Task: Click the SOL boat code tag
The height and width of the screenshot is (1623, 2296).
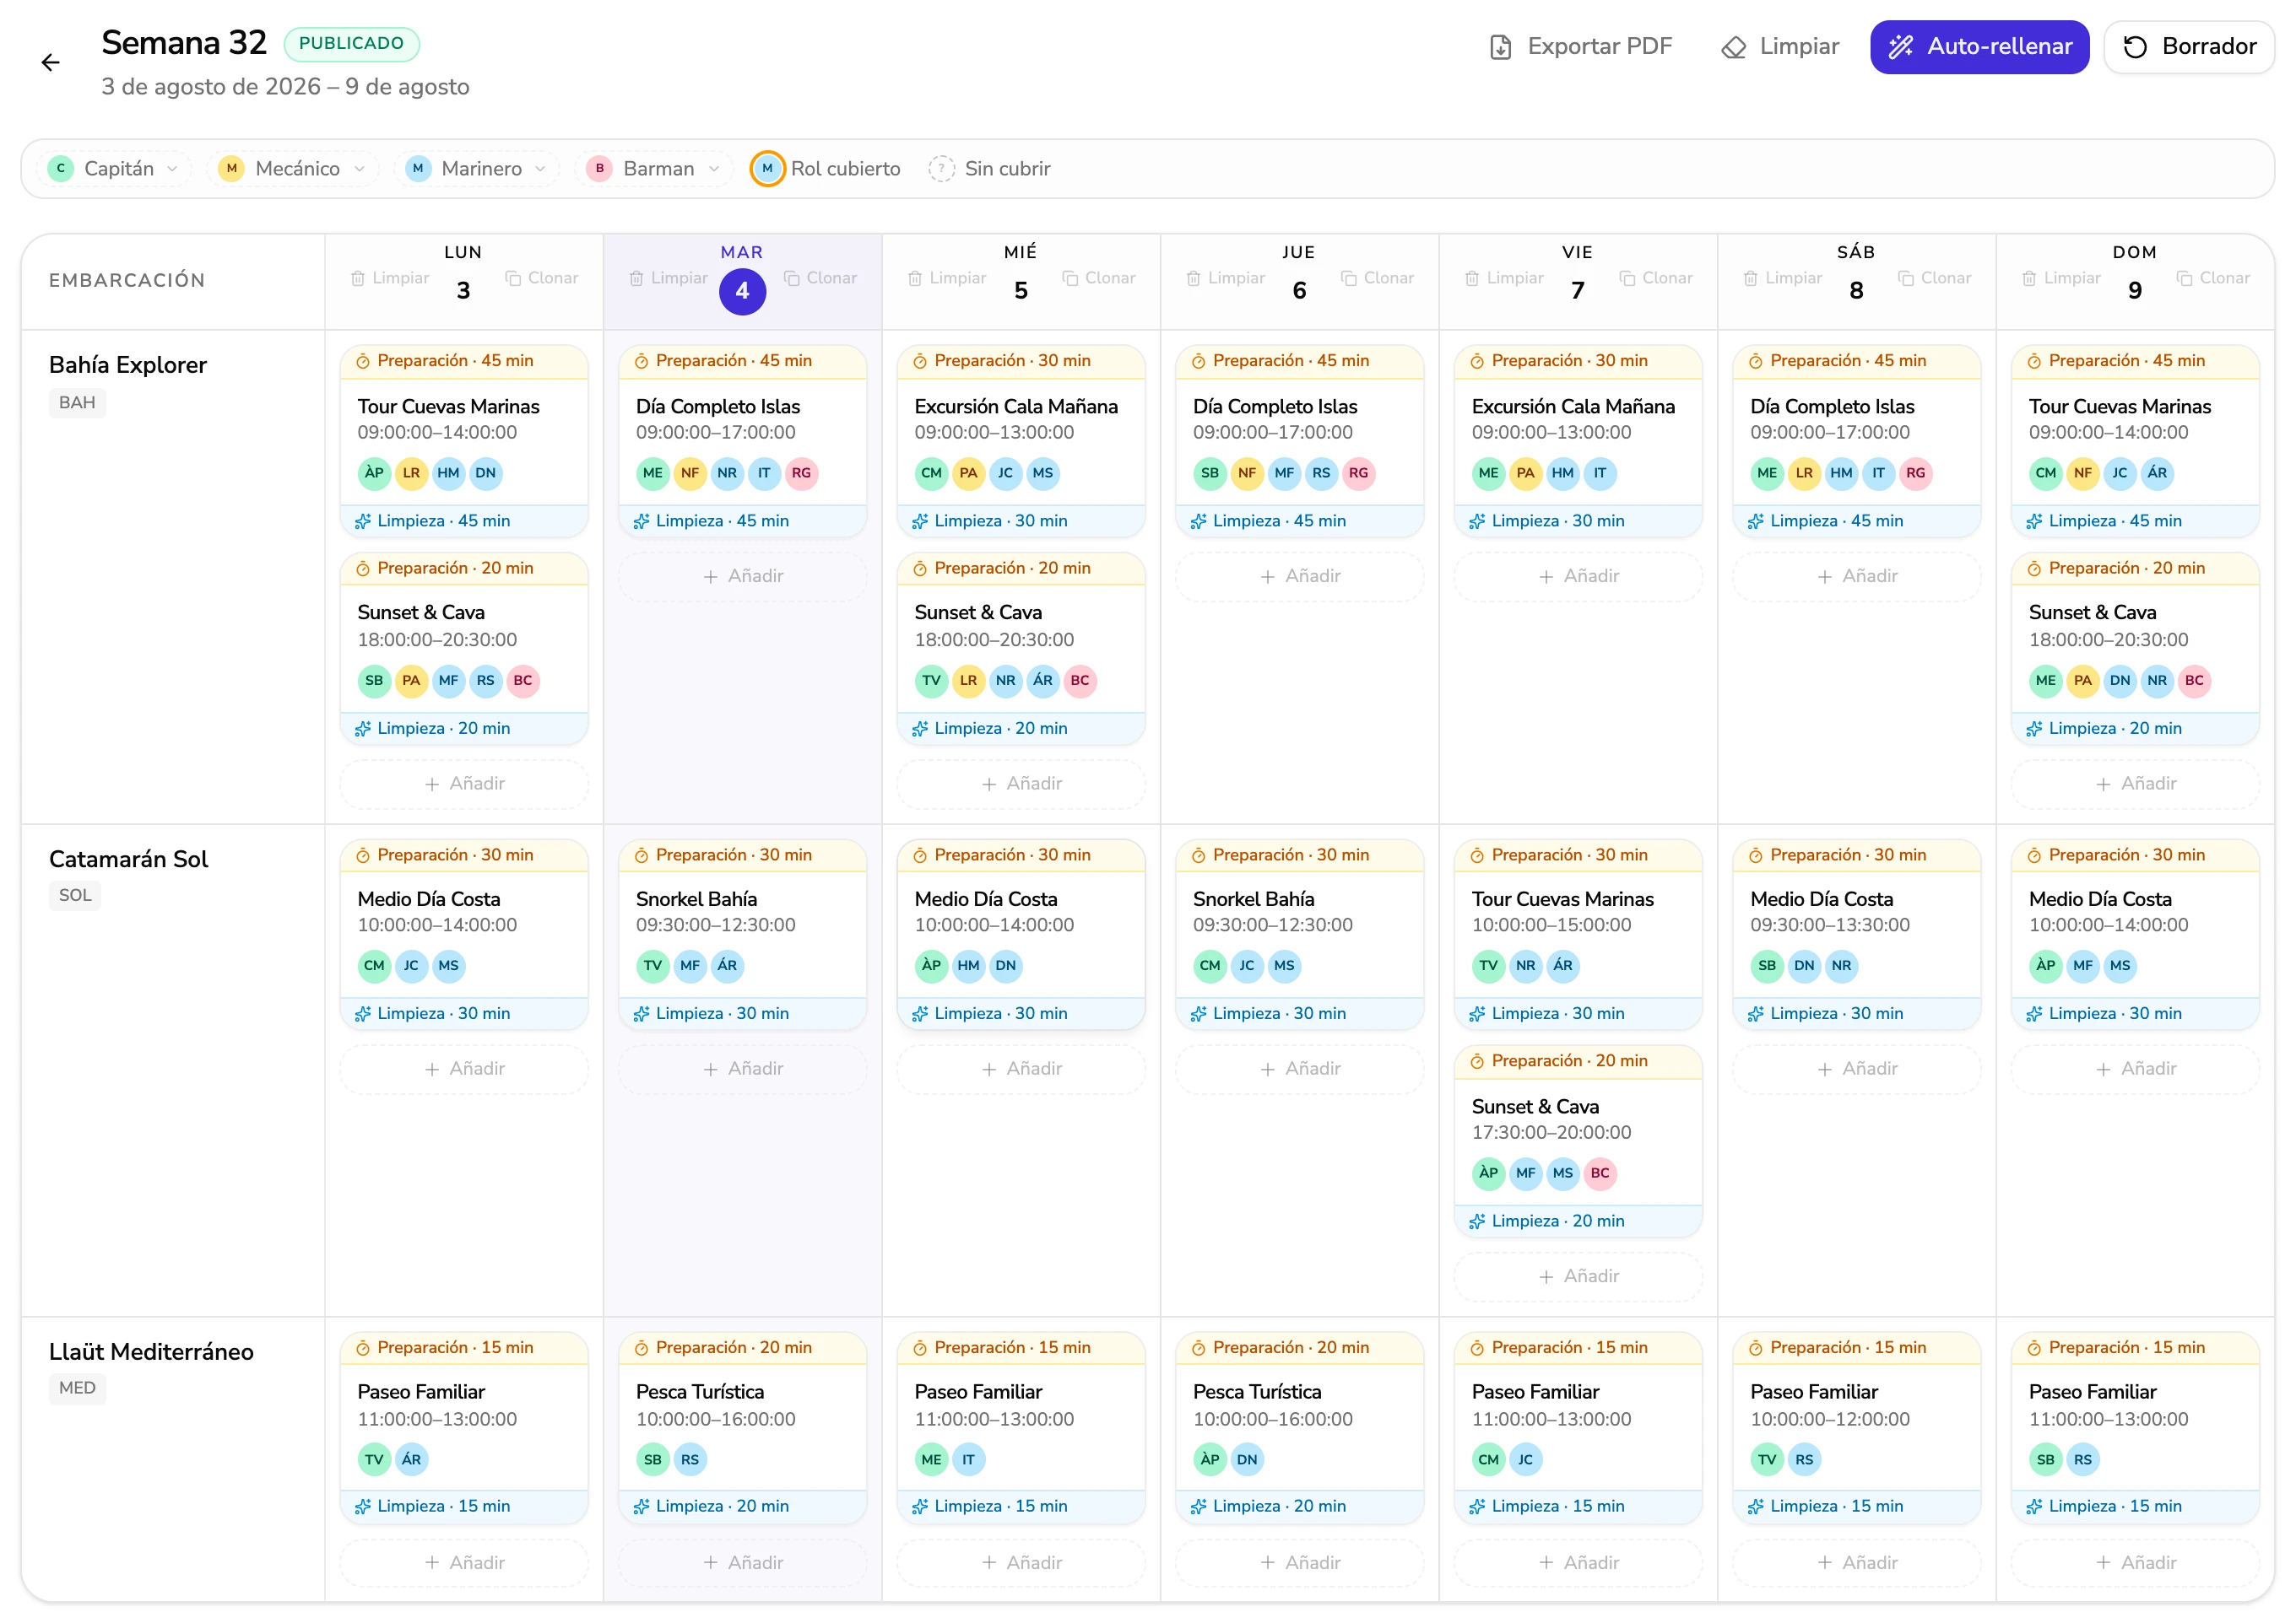Action: tap(75, 896)
